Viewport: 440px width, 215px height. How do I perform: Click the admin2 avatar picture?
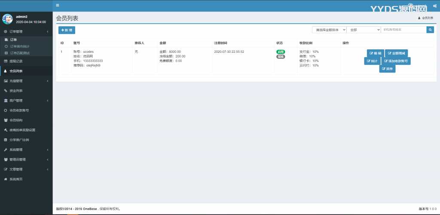pyautogui.click(x=7, y=19)
